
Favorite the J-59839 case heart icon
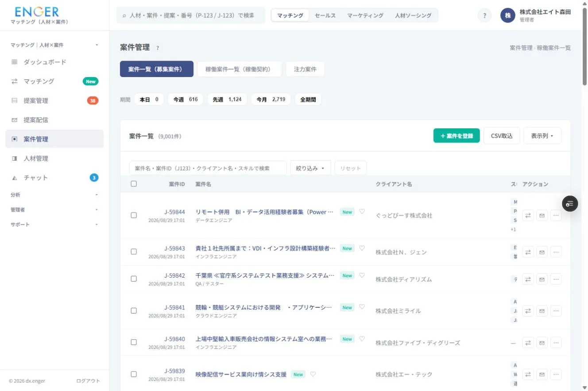pos(313,374)
